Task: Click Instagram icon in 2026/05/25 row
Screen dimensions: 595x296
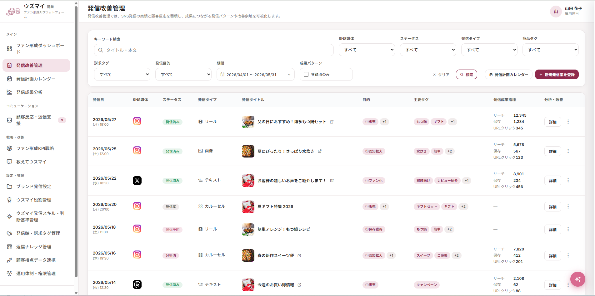Action: [x=137, y=150]
